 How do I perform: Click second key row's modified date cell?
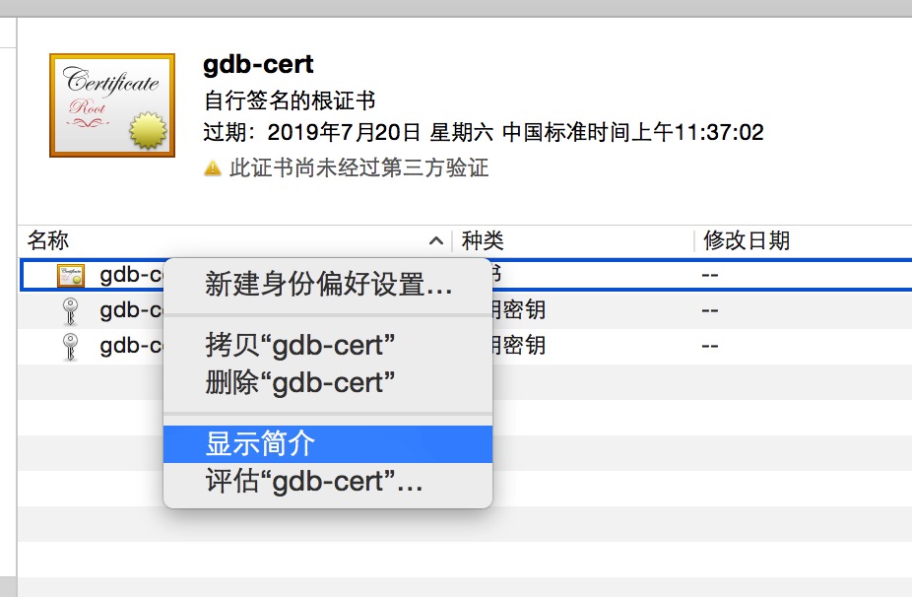click(710, 346)
